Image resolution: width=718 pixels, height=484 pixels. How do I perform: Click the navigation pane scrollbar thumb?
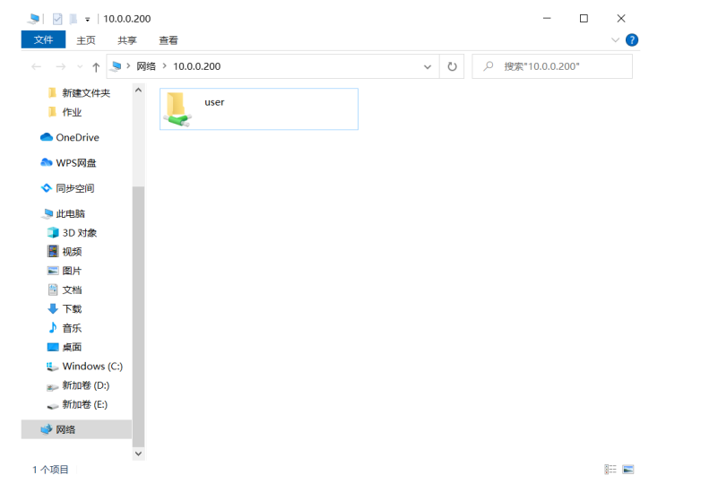click(x=138, y=316)
